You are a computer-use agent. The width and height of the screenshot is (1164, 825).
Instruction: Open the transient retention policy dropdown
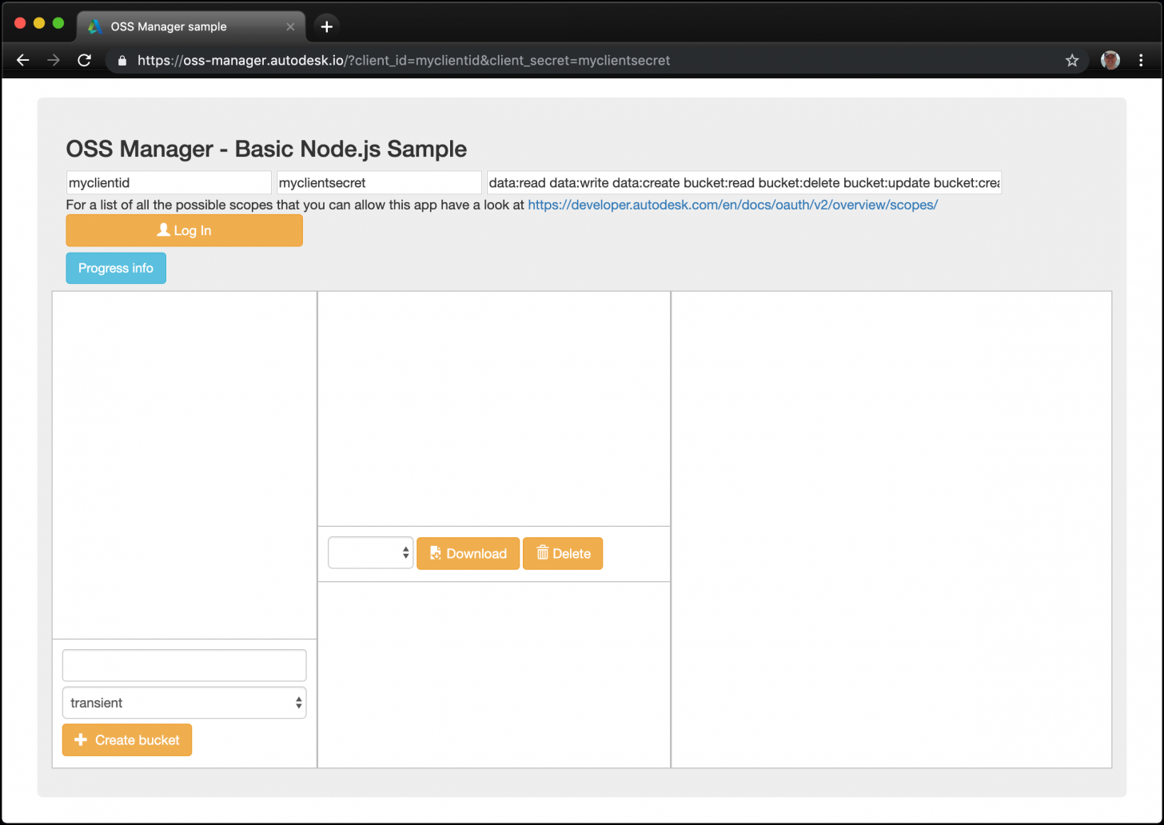(x=184, y=703)
